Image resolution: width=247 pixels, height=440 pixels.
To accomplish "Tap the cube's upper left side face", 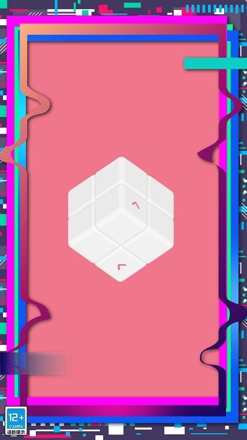I will (82, 195).
